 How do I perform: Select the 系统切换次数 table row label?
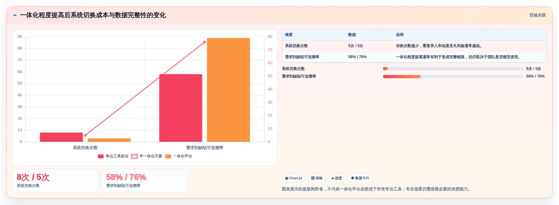pos(297,46)
